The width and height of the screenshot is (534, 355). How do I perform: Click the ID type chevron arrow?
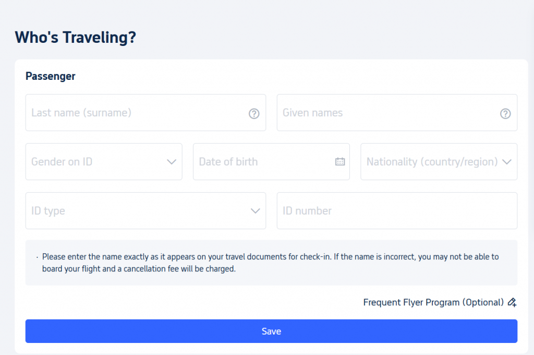tap(256, 211)
